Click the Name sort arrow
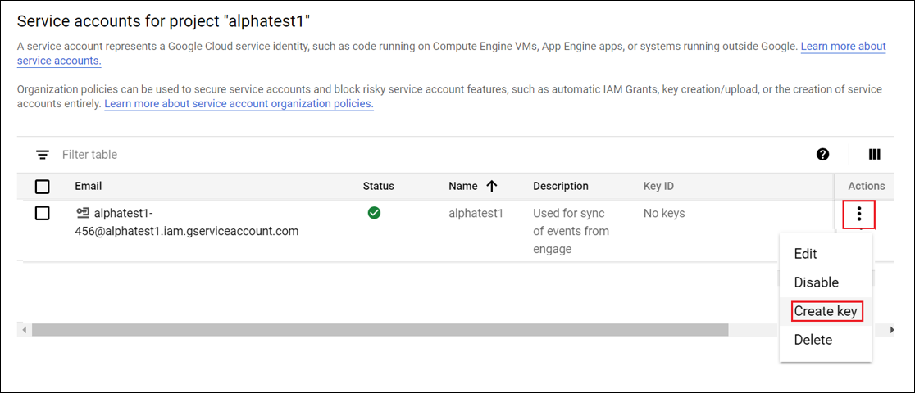The image size is (915, 393). pos(492,186)
